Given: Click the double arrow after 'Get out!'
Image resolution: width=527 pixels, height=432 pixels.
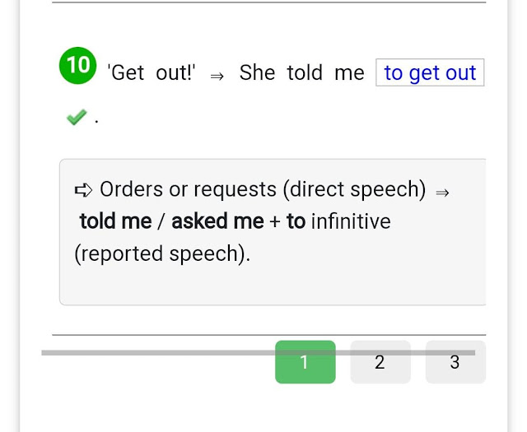Looking at the screenshot, I should click(217, 75).
